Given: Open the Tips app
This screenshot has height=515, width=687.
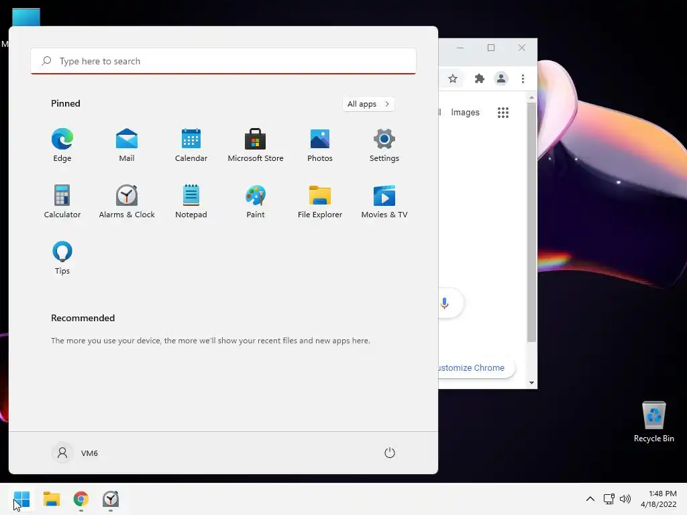Looking at the screenshot, I should click(62, 257).
